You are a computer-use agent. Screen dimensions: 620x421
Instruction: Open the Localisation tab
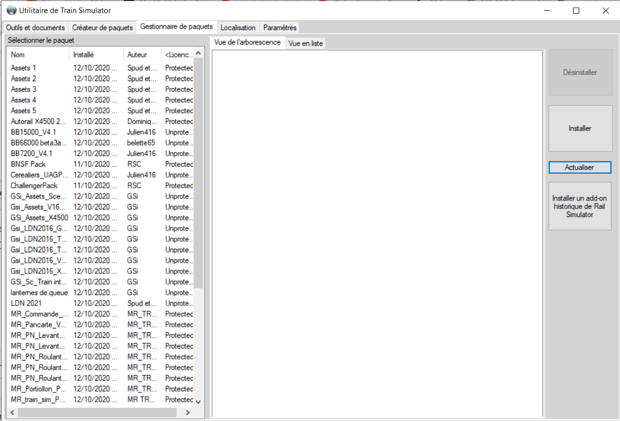238,28
